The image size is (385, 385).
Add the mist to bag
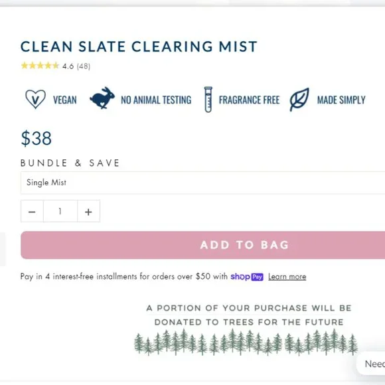[203, 245]
